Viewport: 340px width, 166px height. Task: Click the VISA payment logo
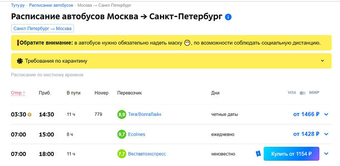pos(292,93)
